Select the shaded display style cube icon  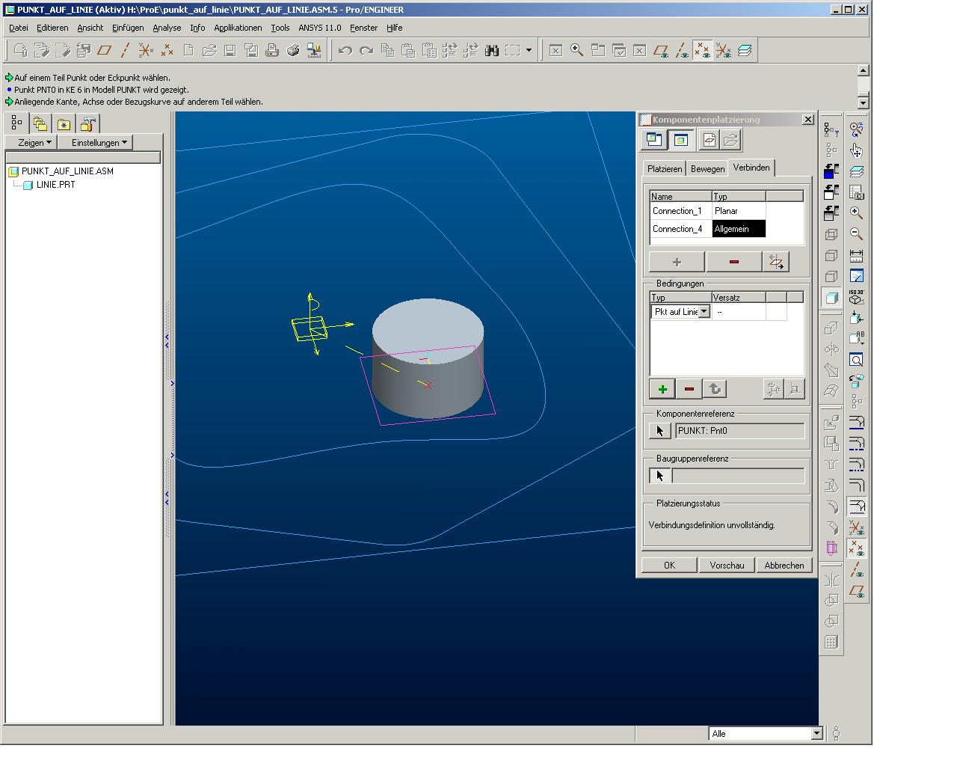(x=831, y=297)
